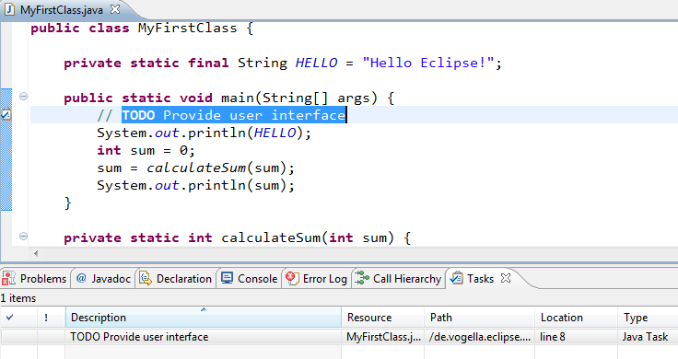Collapse the calculateSum method fold marker
This screenshot has width=678, height=359.
tap(24, 237)
